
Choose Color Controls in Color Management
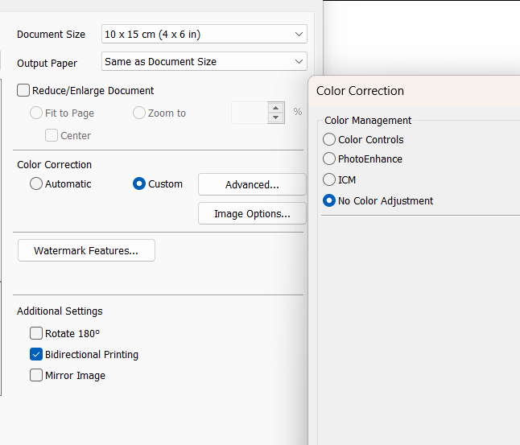[x=329, y=140]
